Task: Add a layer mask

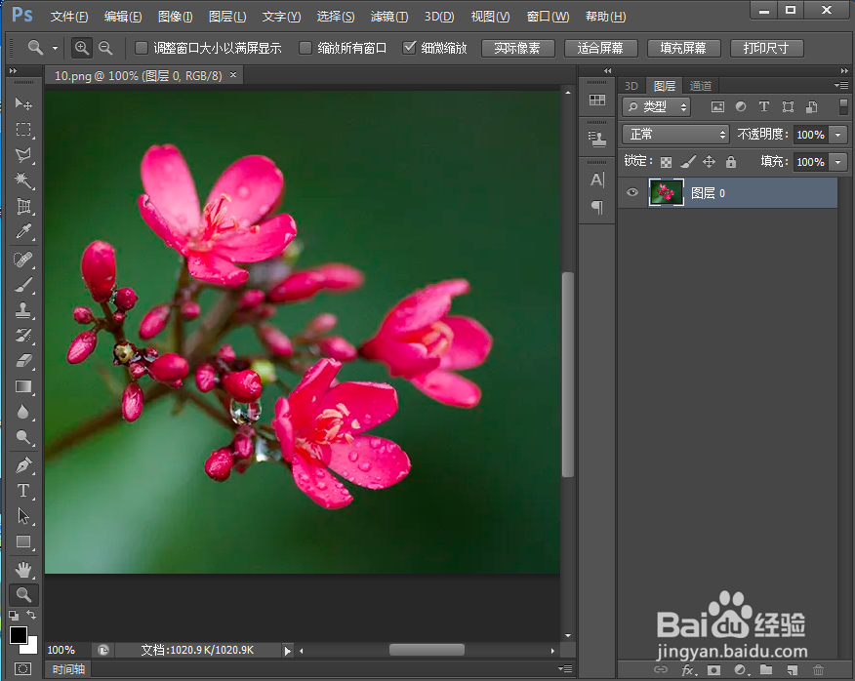Action: (x=713, y=669)
